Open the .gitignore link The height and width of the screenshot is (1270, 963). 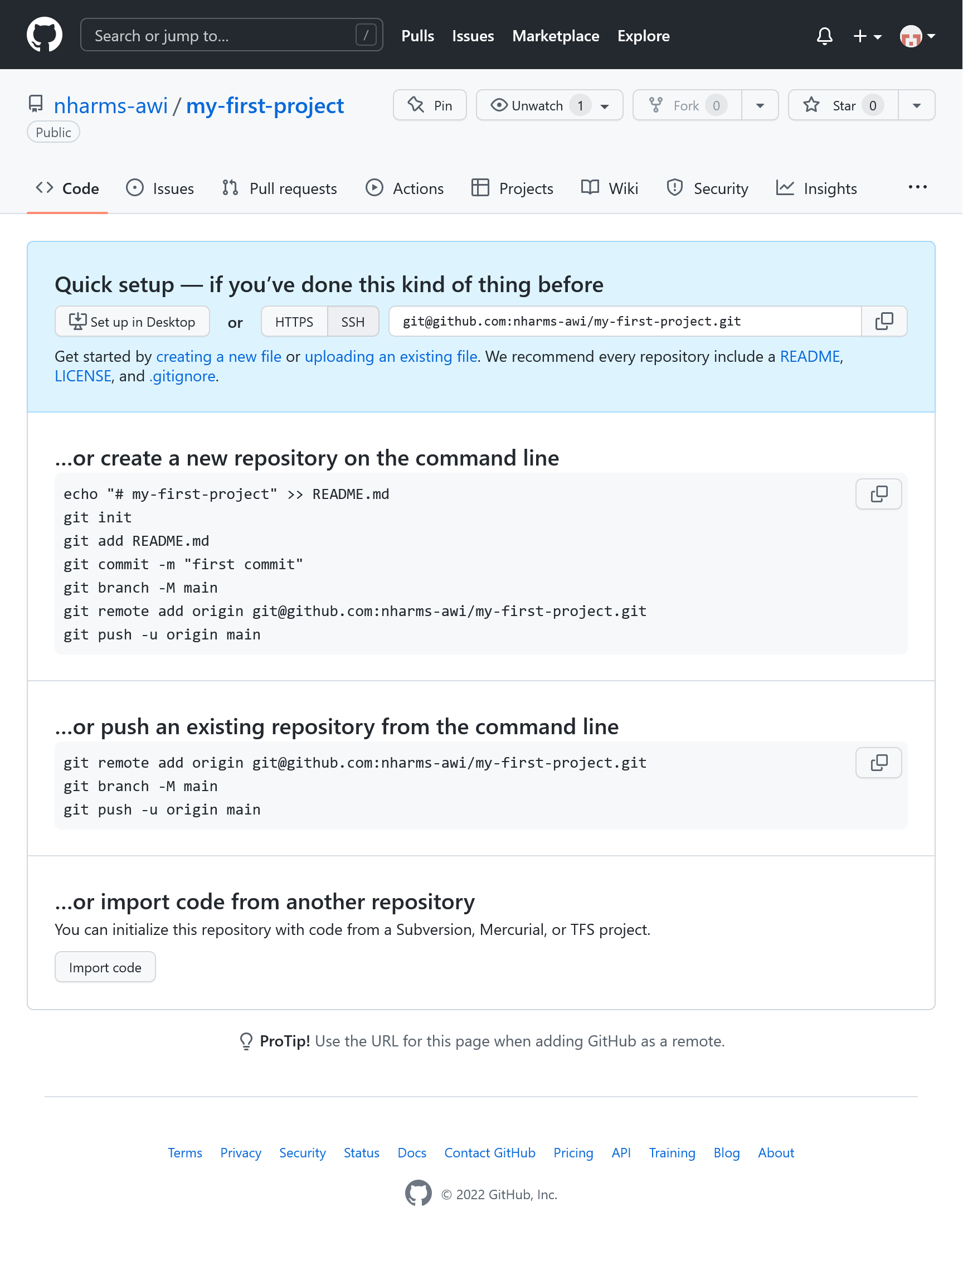point(182,376)
